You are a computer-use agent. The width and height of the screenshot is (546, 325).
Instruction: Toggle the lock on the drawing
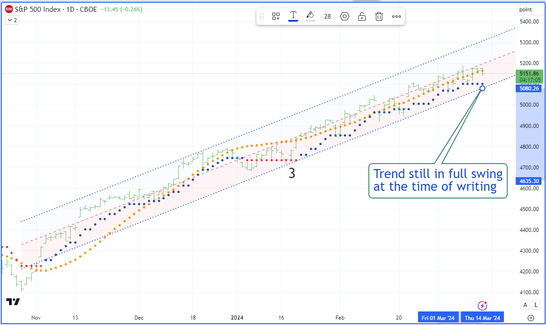click(362, 16)
